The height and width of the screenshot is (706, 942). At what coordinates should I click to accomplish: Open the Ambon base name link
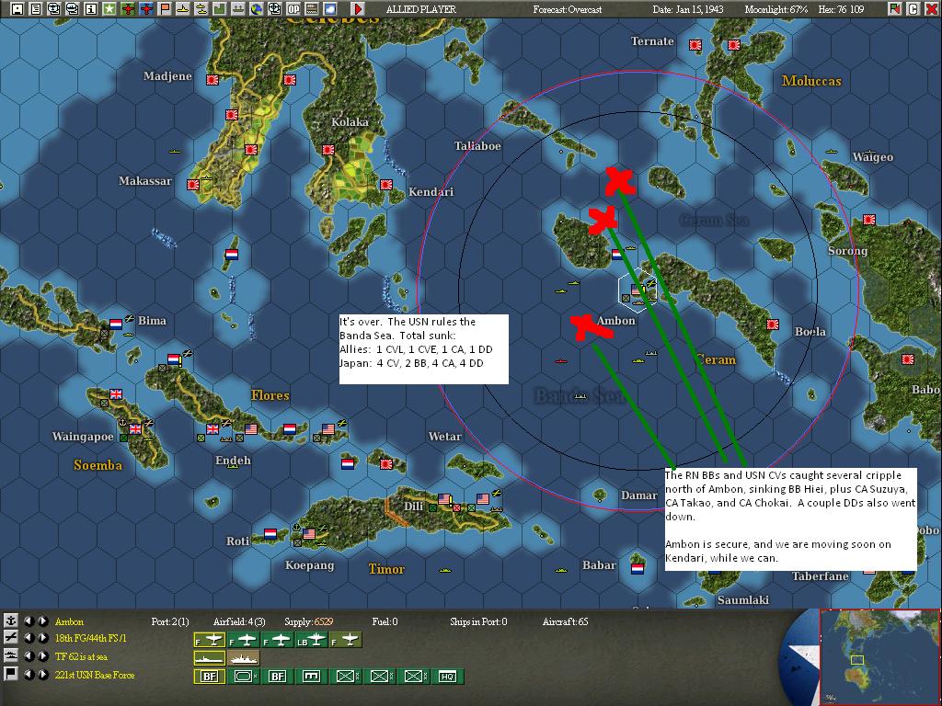tap(69, 622)
